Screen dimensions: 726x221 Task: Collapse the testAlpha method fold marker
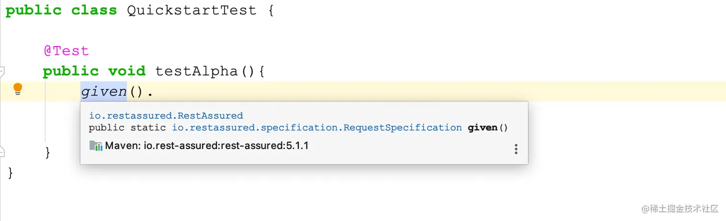click(x=2, y=72)
